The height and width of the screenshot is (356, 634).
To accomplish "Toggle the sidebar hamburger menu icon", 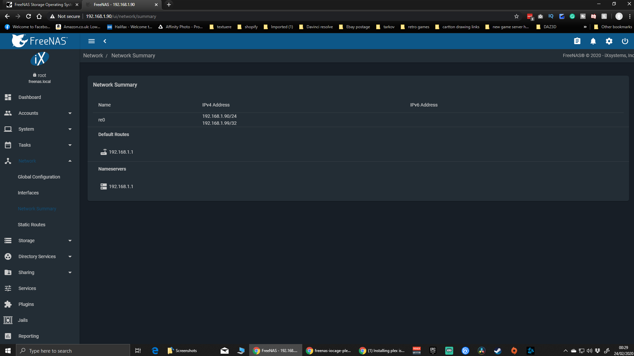I will [92, 41].
